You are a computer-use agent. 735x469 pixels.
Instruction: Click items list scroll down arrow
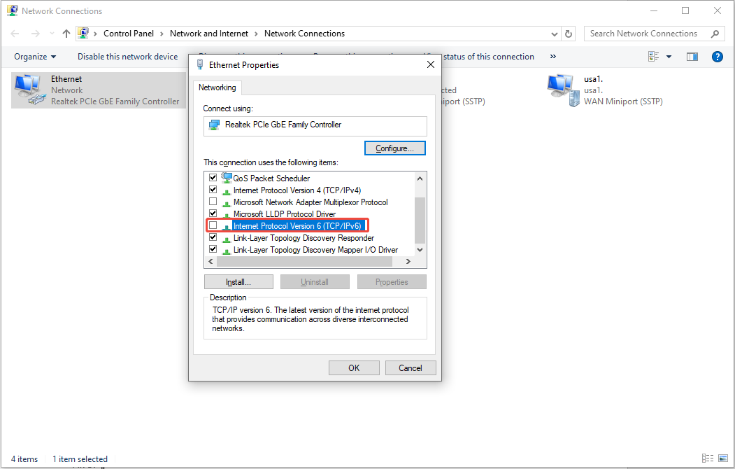(420, 250)
